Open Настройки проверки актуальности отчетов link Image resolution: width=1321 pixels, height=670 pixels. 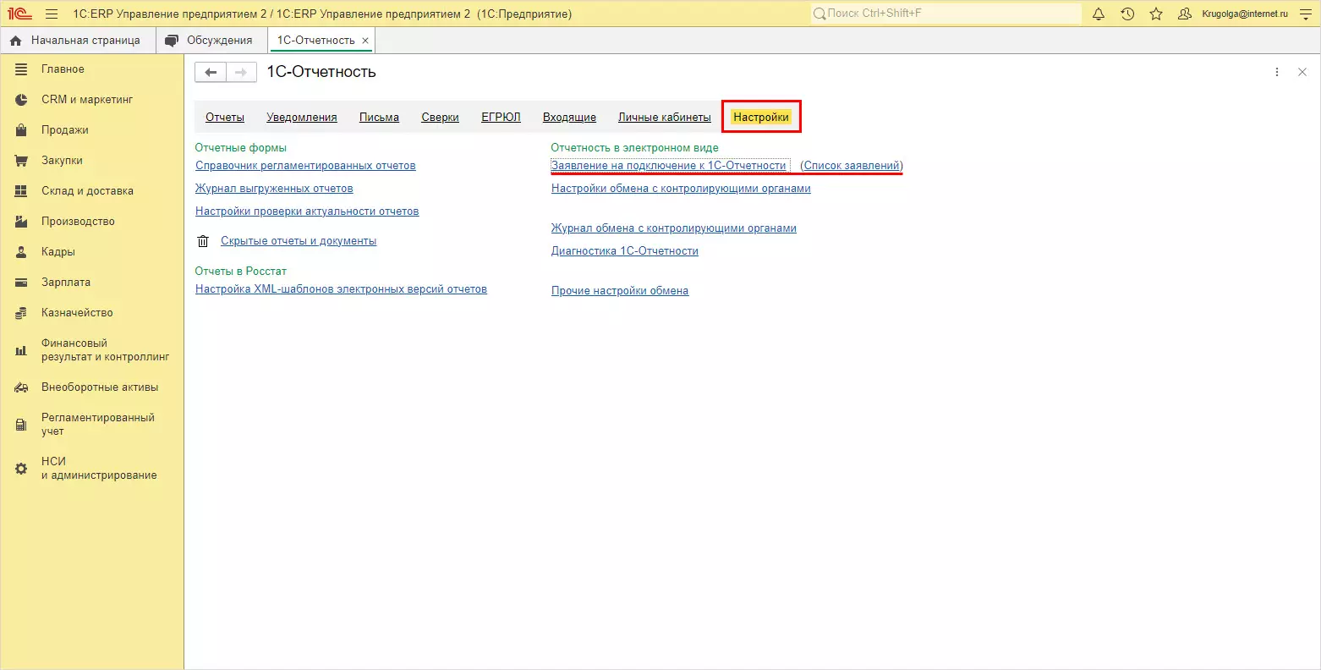[307, 211]
